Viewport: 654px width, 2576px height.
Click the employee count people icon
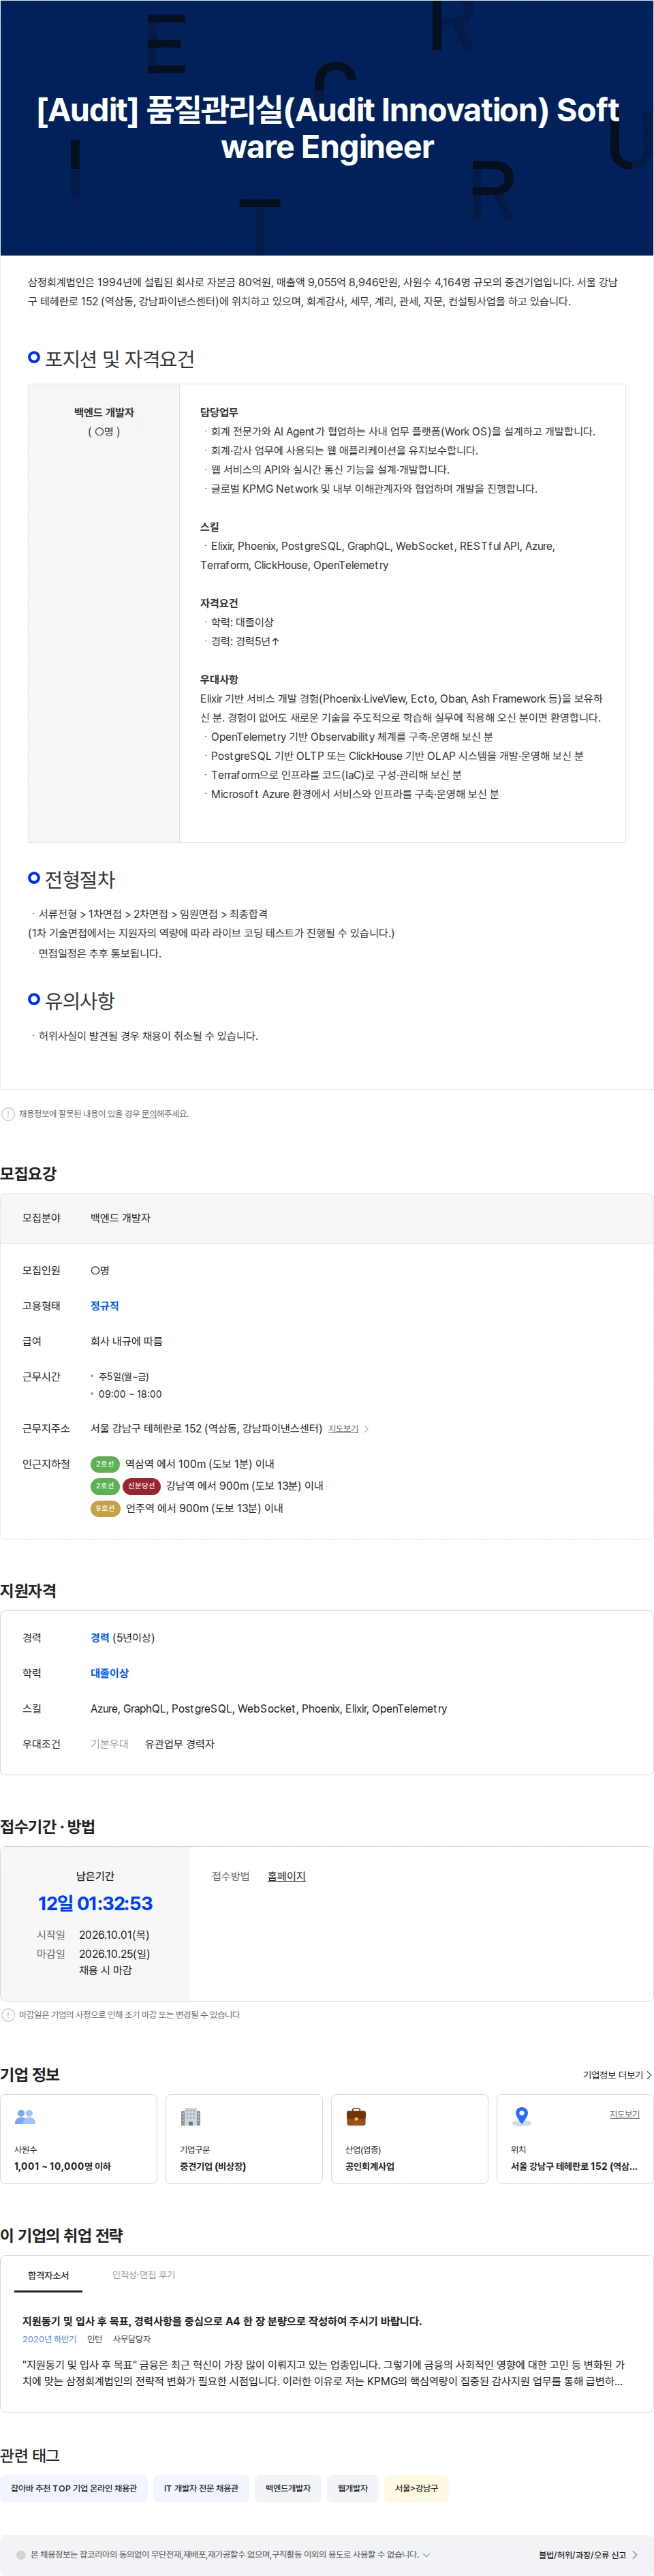pyautogui.click(x=25, y=2116)
